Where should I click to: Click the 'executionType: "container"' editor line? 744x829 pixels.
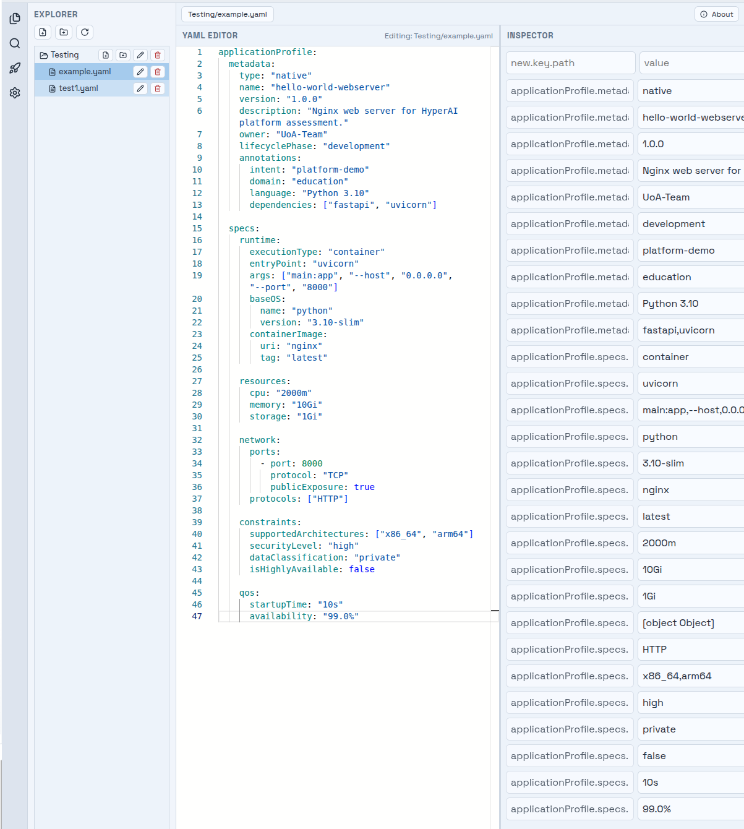317,252
